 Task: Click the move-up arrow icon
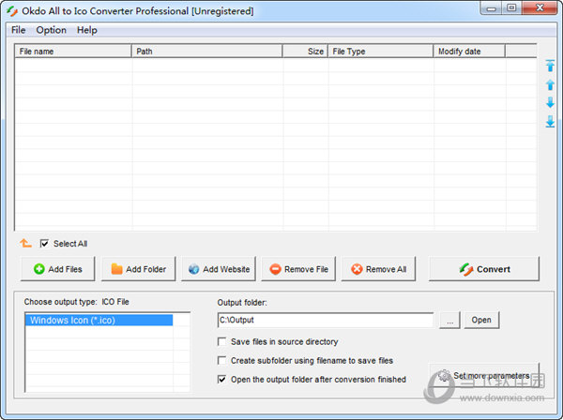tap(550, 84)
